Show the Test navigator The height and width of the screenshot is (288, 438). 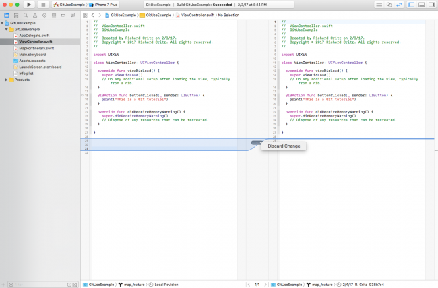point(44,15)
